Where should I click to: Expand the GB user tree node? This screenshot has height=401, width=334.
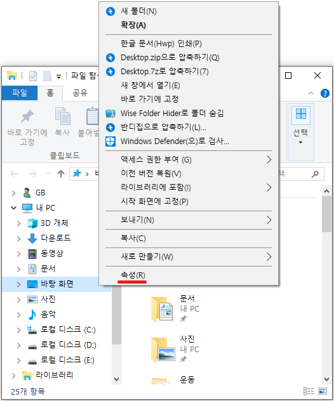click(14, 193)
